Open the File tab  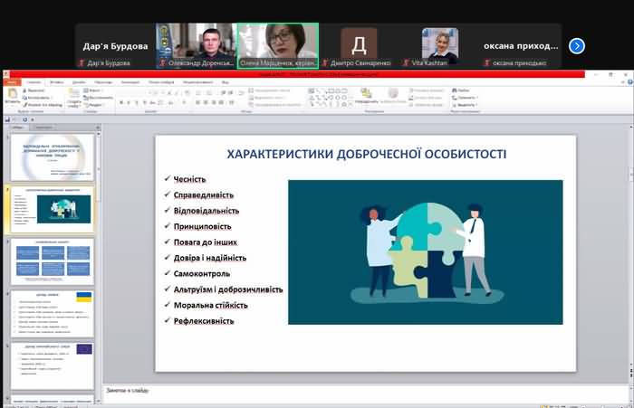point(12,81)
